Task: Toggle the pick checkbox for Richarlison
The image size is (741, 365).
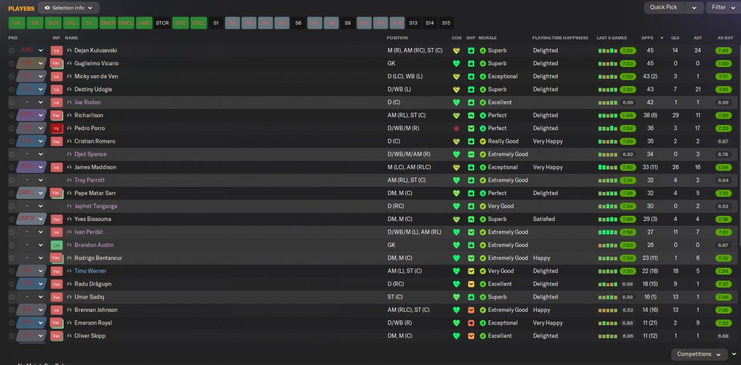Action: pos(12,115)
